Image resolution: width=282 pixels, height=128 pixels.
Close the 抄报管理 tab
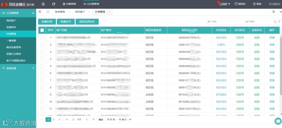click(x=109, y=12)
